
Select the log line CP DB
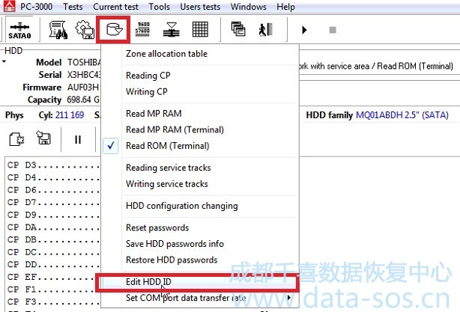(54, 239)
